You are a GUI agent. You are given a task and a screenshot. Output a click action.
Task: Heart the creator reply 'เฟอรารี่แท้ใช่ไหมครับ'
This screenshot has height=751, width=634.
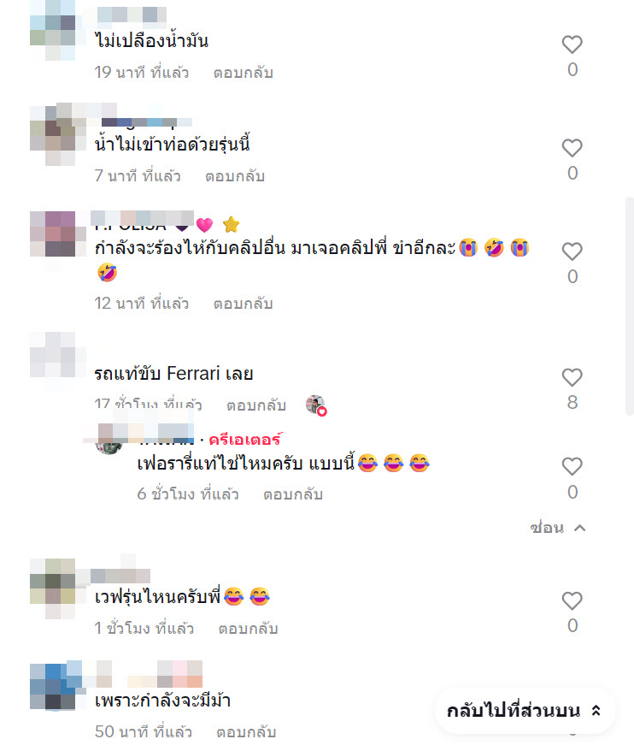(x=572, y=466)
